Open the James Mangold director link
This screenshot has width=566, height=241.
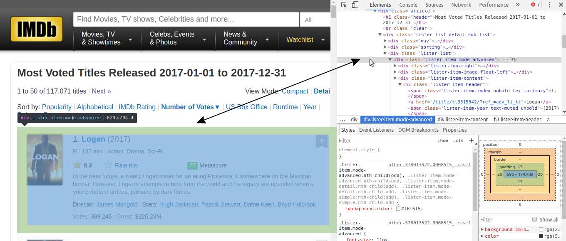point(117,204)
